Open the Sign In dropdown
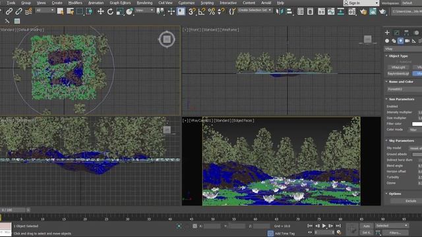422x237 pixels. click(361, 3)
